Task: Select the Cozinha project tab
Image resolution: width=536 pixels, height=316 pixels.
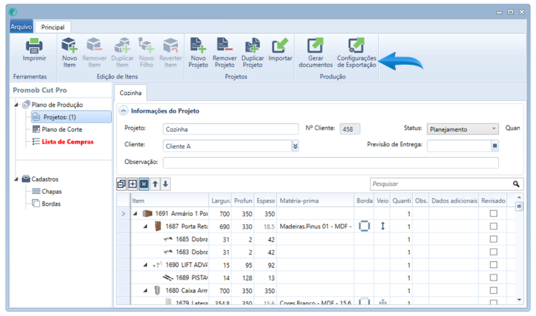Action: 131,93
